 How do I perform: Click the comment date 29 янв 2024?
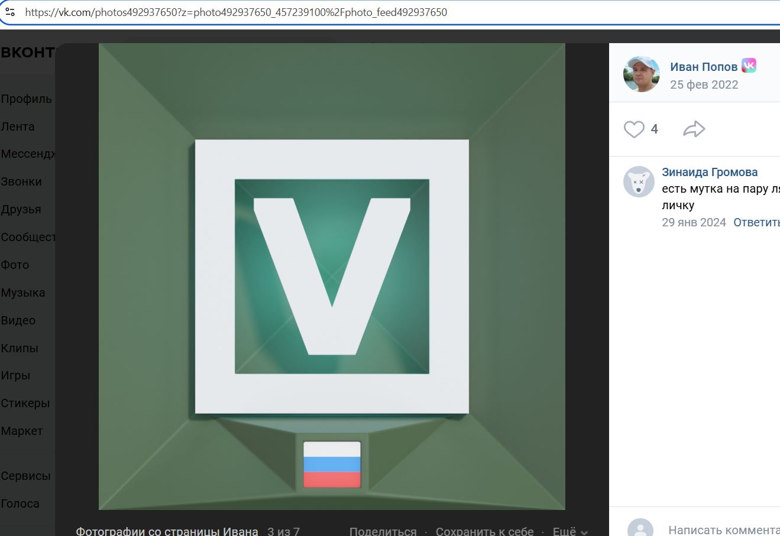(x=694, y=223)
